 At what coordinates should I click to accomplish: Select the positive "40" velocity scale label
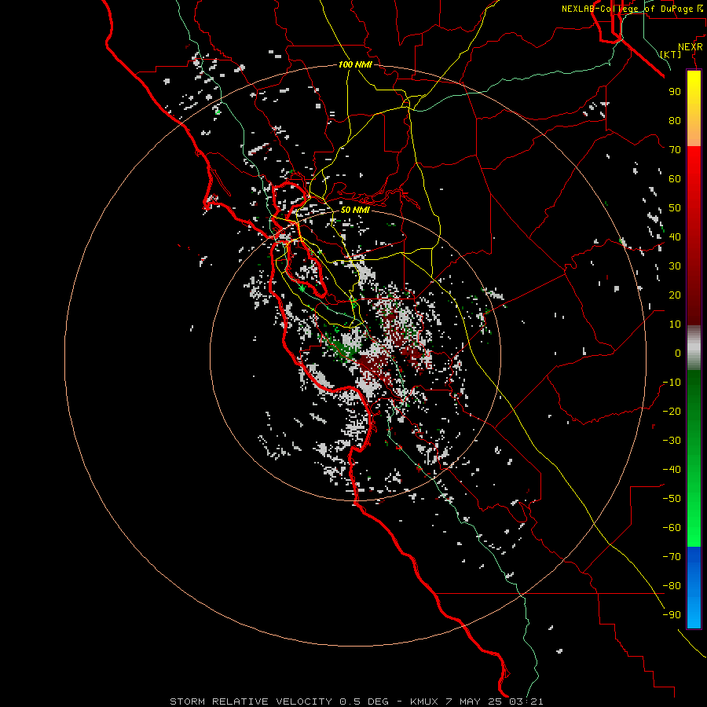coord(675,236)
